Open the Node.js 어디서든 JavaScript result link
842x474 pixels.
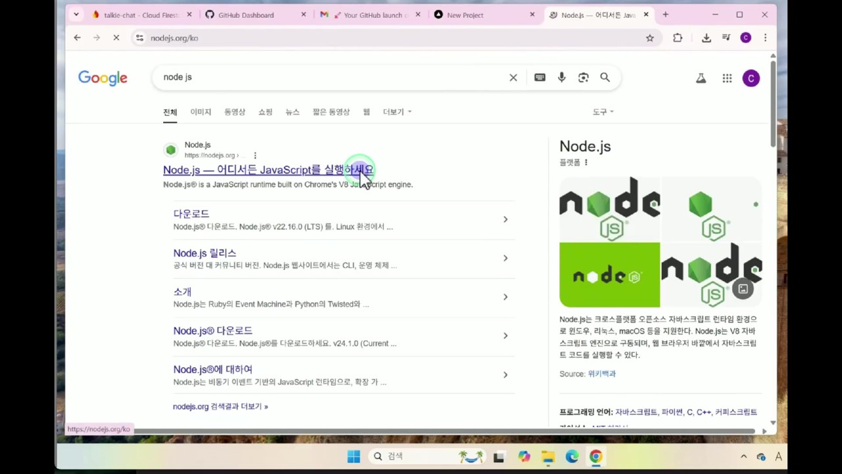[268, 170]
